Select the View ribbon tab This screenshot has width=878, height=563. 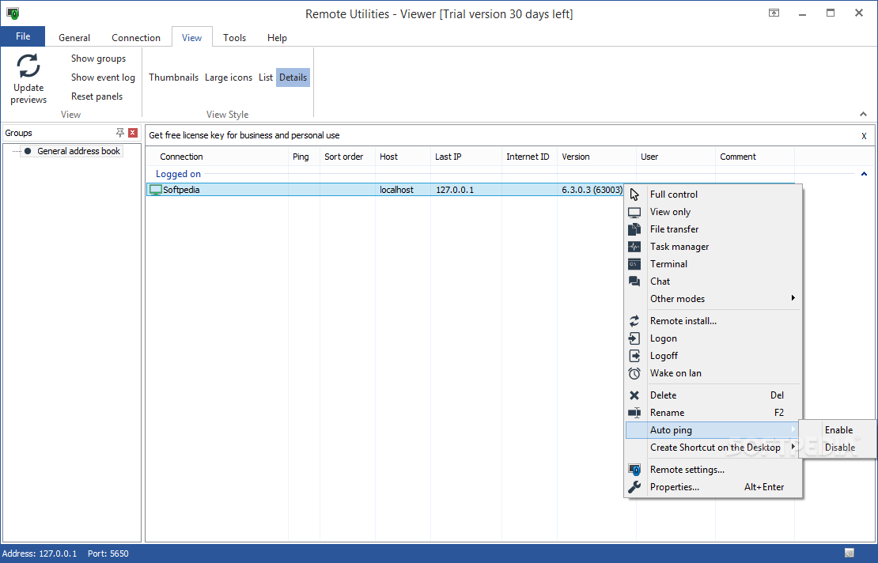[191, 37]
